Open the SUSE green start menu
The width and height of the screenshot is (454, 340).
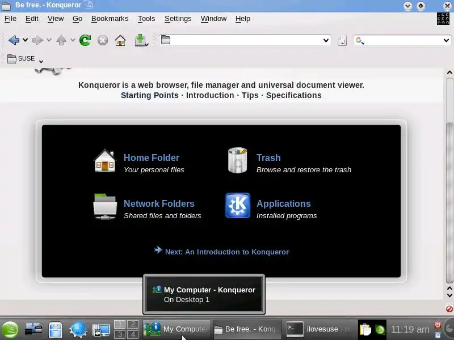tap(10, 330)
